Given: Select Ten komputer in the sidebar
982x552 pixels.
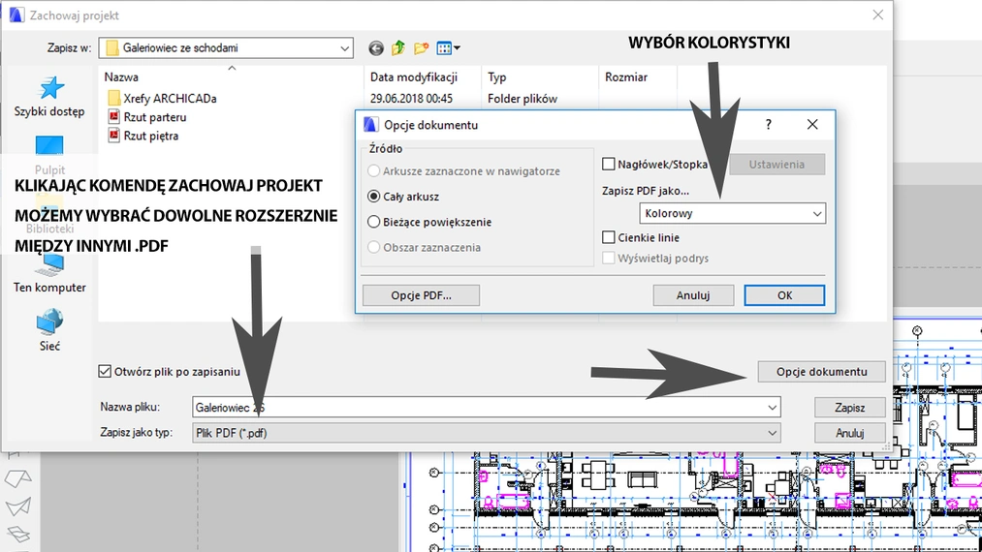Looking at the screenshot, I should tap(49, 271).
